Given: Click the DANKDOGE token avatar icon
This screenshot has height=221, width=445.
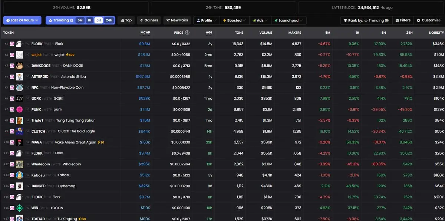Looking at the screenshot, I should click(20, 66).
